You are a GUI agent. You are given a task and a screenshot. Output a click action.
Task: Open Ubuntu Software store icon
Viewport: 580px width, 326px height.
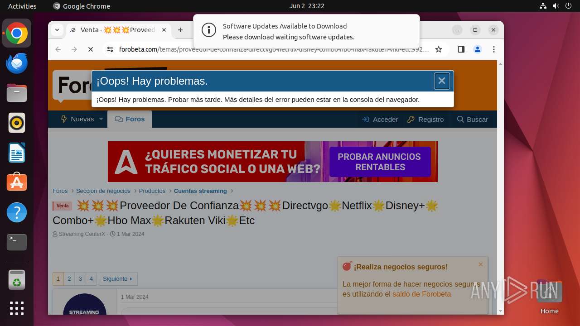(17, 182)
